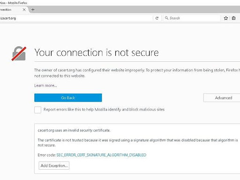Open the Learn more link
Viewport: 240px width, 180px height.
(x=45, y=85)
